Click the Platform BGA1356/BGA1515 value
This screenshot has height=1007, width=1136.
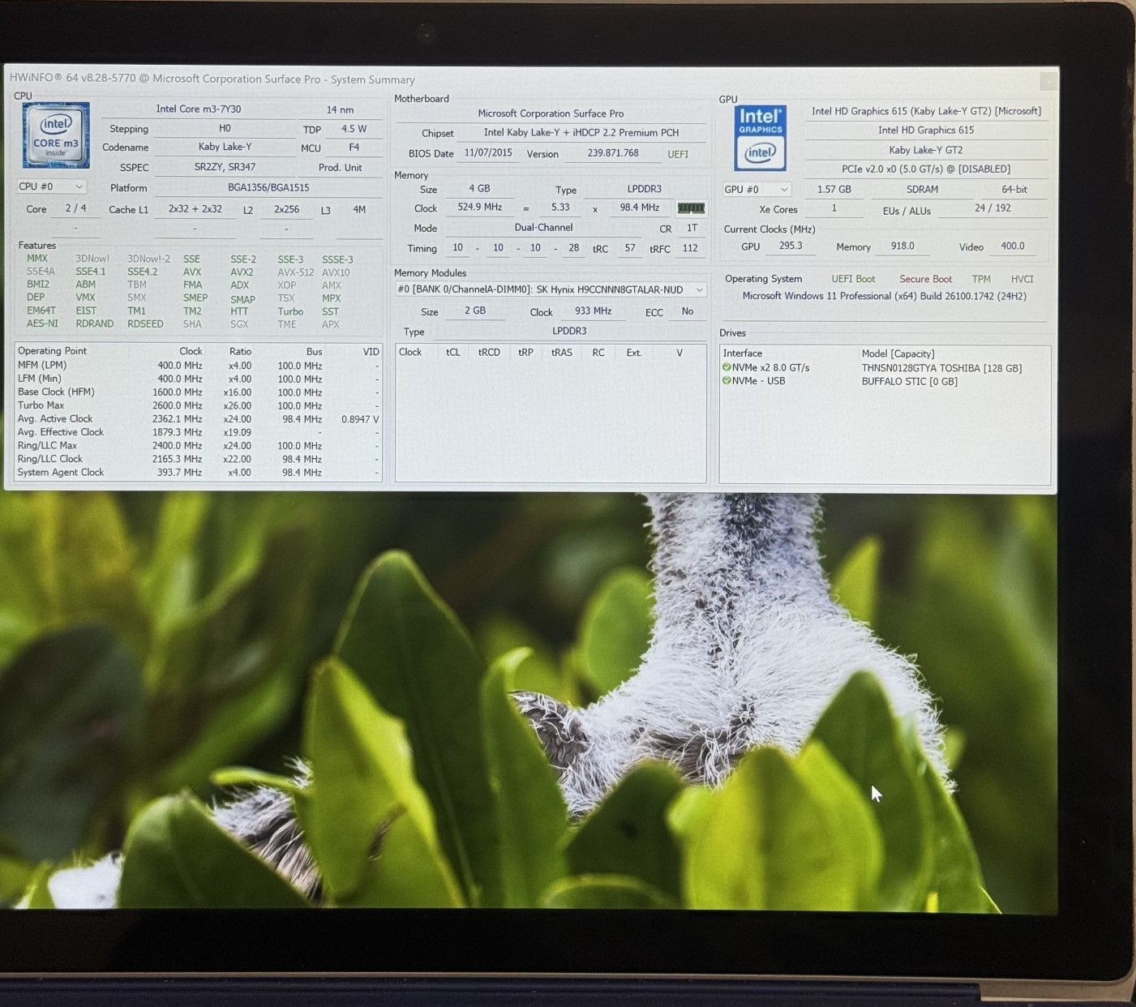(268, 187)
